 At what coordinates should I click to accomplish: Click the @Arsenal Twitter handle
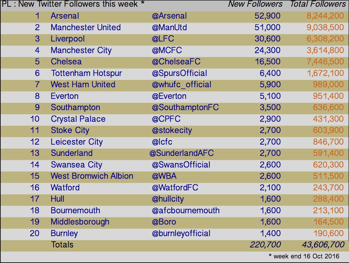click(x=169, y=16)
